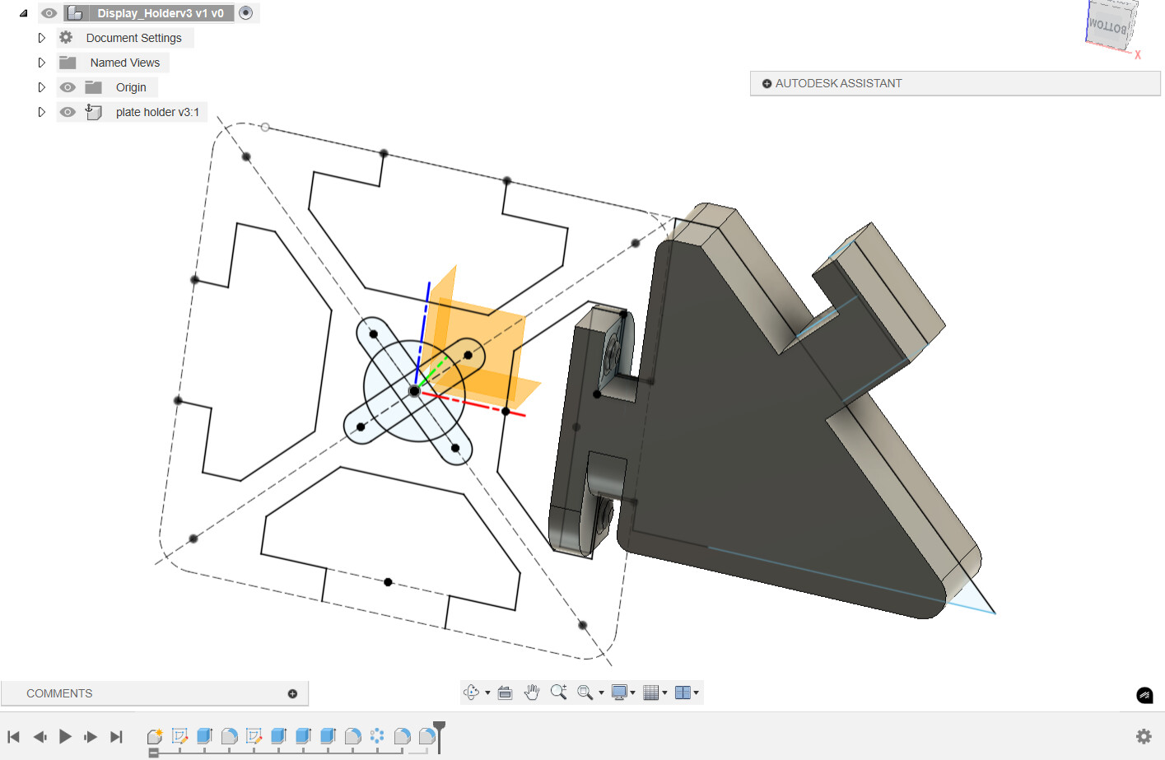Select the first sketch feature in timeline
Image resolution: width=1165 pixels, height=760 pixels.
179,736
